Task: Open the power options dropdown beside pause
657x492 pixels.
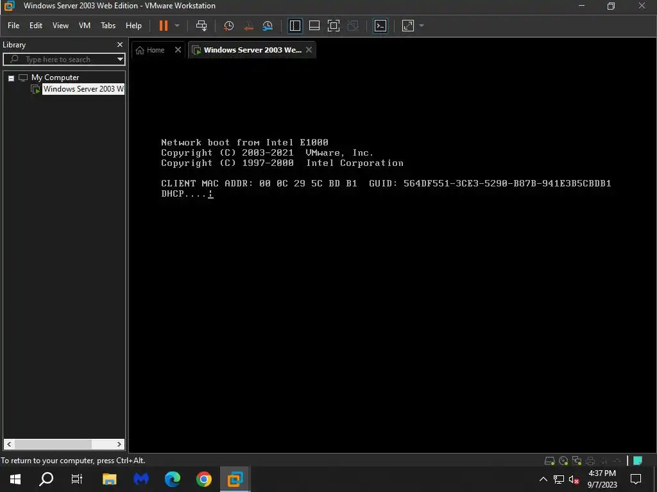Action: [177, 26]
